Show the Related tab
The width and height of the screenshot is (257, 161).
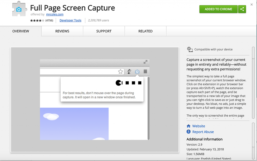pyautogui.click(x=146, y=31)
